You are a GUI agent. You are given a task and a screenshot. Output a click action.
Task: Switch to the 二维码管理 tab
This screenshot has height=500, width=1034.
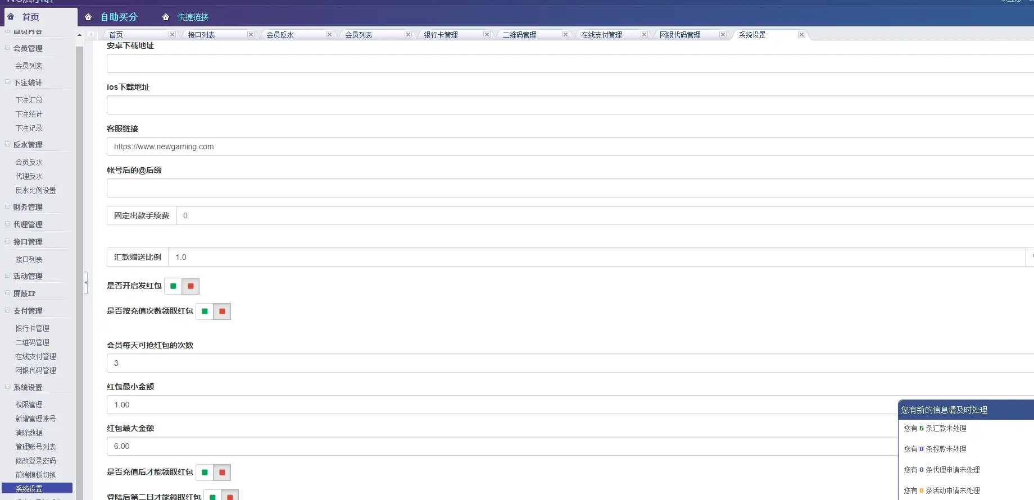pos(520,35)
